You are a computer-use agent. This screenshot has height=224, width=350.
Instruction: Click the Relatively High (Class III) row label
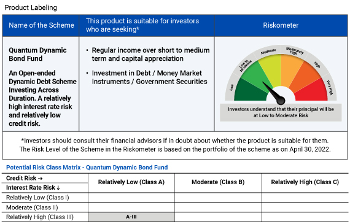click(x=40, y=217)
